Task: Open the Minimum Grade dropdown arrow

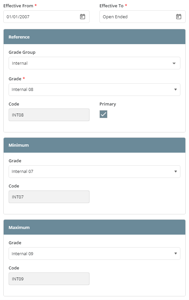Action: pos(175,172)
